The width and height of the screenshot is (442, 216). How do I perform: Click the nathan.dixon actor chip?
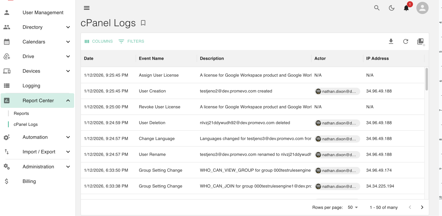pyautogui.click(x=337, y=91)
